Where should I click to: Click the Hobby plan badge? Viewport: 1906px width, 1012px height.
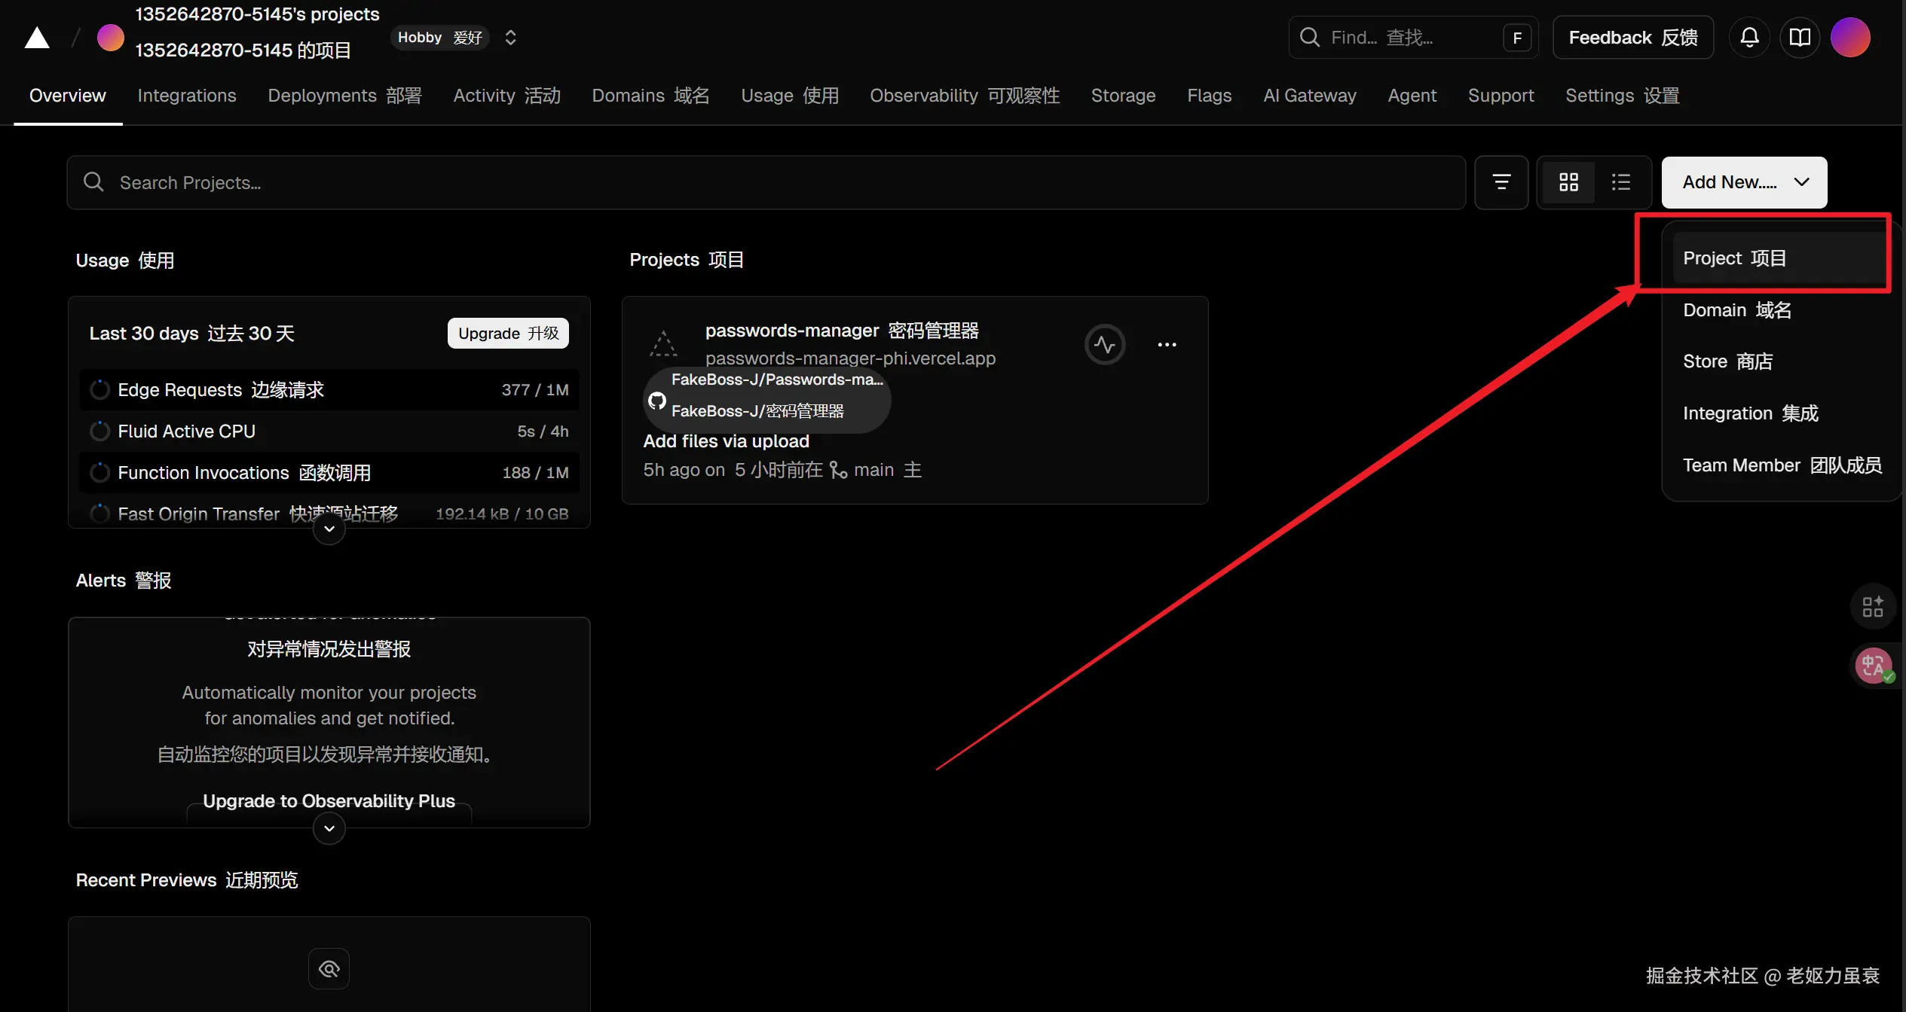point(440,38)
